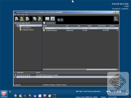131x98 pixels.
Task: Launch the third taskbar icon with the blue base
Action: click(x=25, y=96)
